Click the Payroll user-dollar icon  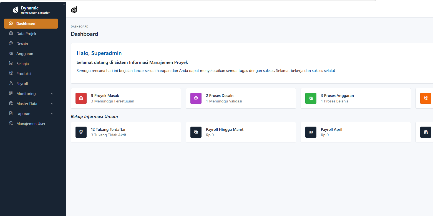tap(11, 84)
